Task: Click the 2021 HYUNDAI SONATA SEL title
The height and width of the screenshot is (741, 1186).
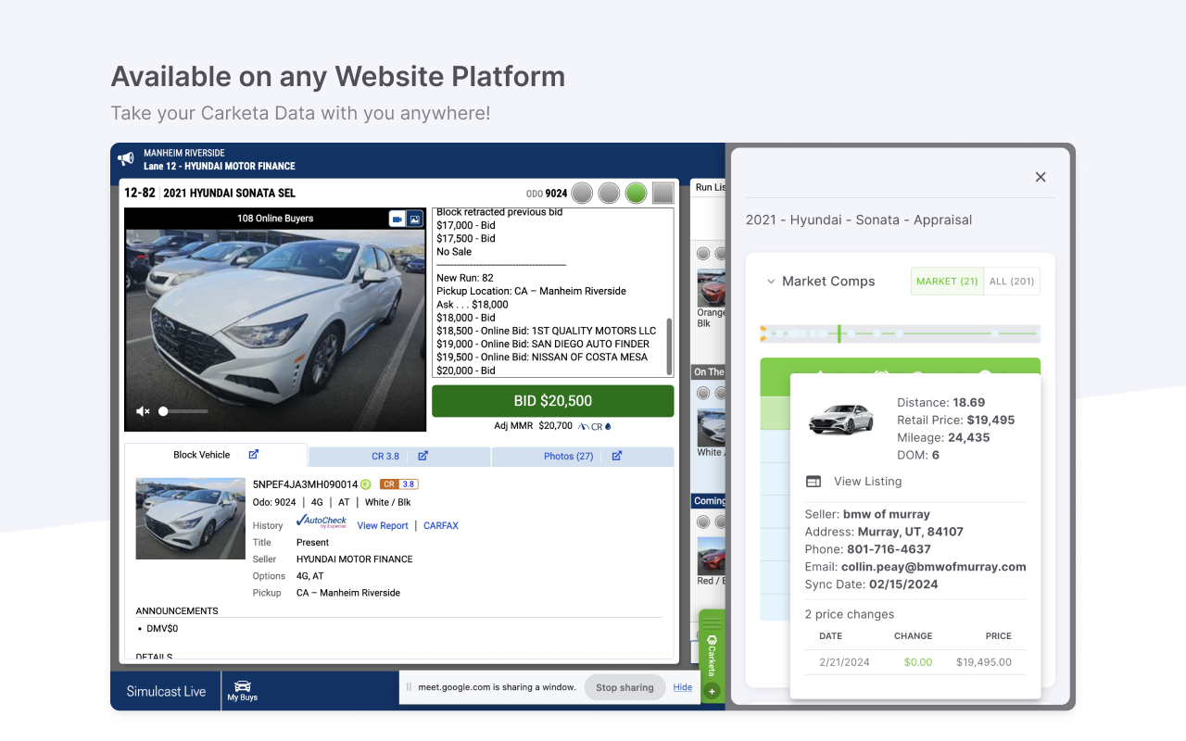Action: (231, 193)
